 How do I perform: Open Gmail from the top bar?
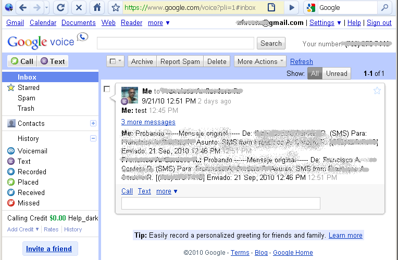coord(15,22)
